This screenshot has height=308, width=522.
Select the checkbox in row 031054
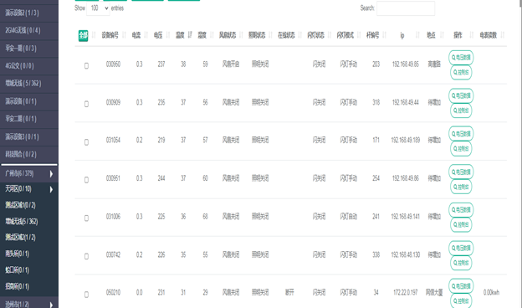point(86,142)
